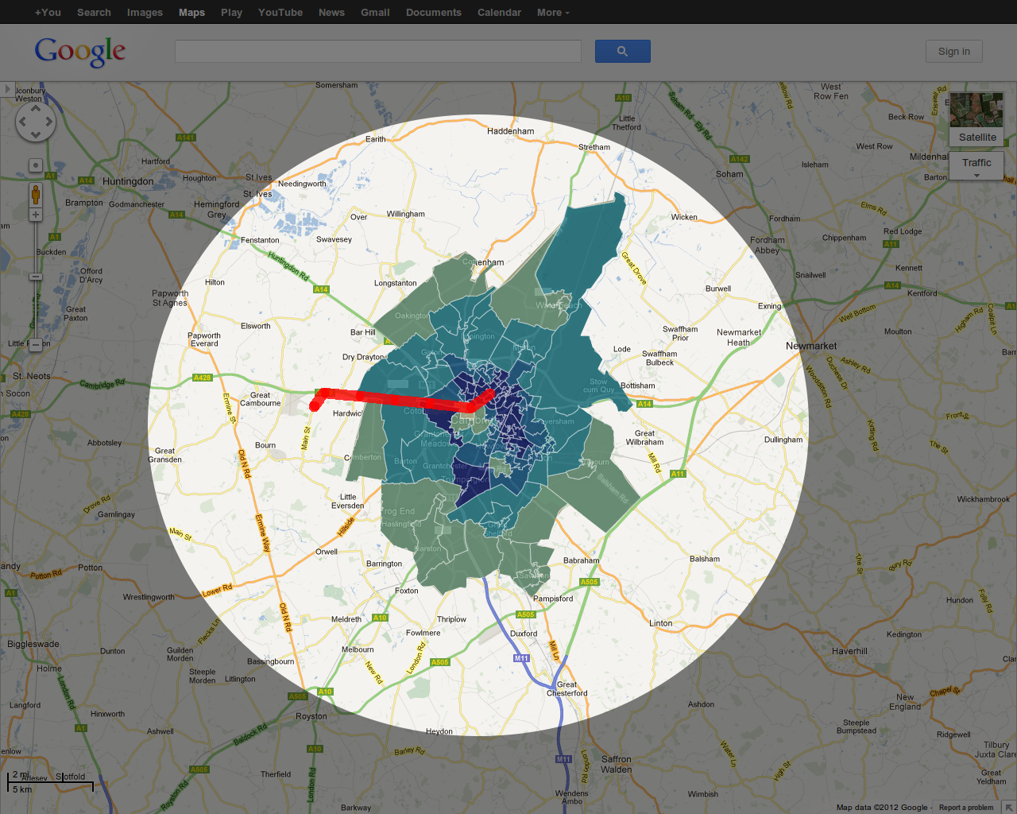Click the Royston town label
This screenshot has height=814, width=1017.
pos(311,716)
